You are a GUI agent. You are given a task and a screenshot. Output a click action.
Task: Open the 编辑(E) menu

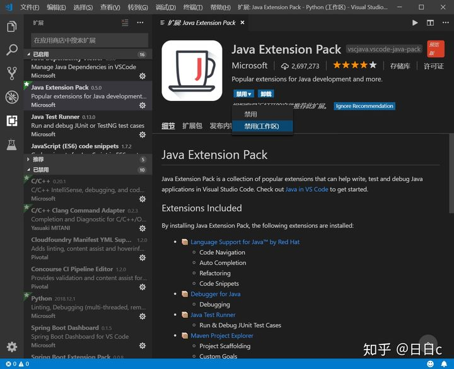(56, 7)
